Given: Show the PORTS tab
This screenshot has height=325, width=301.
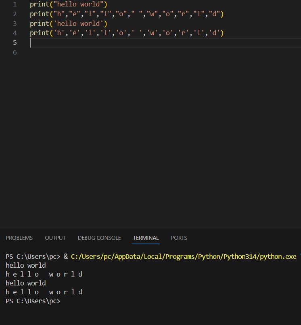Looking at the screenshot, I should [x=179, y=238].
